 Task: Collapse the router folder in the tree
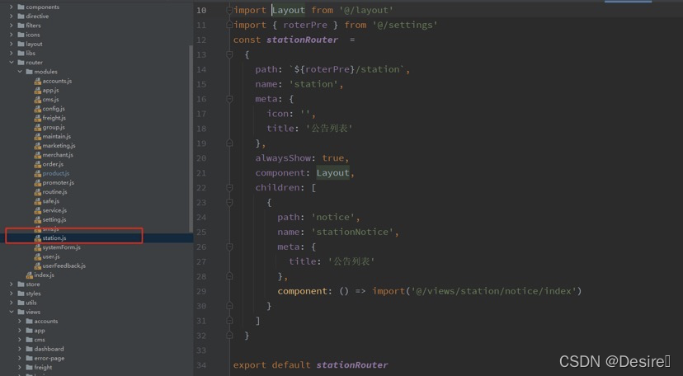tap(12, 62)
